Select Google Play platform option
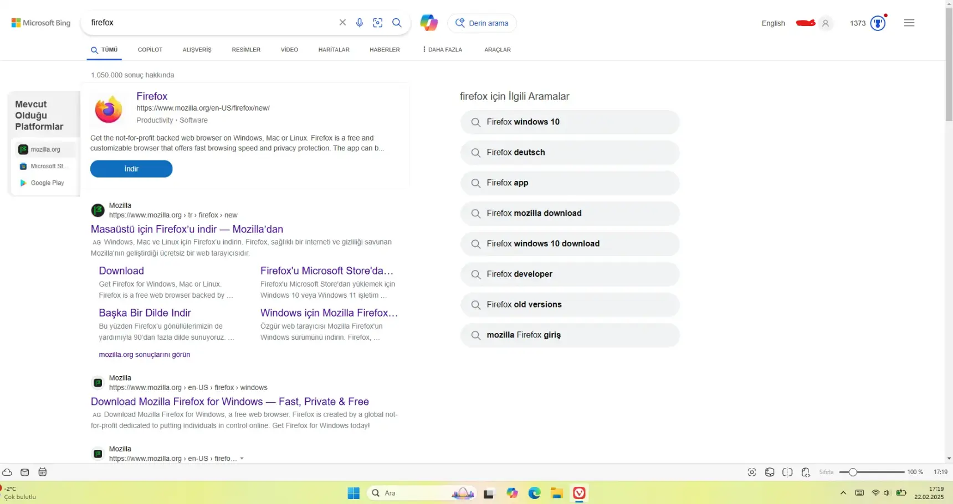 pos(44,183)
